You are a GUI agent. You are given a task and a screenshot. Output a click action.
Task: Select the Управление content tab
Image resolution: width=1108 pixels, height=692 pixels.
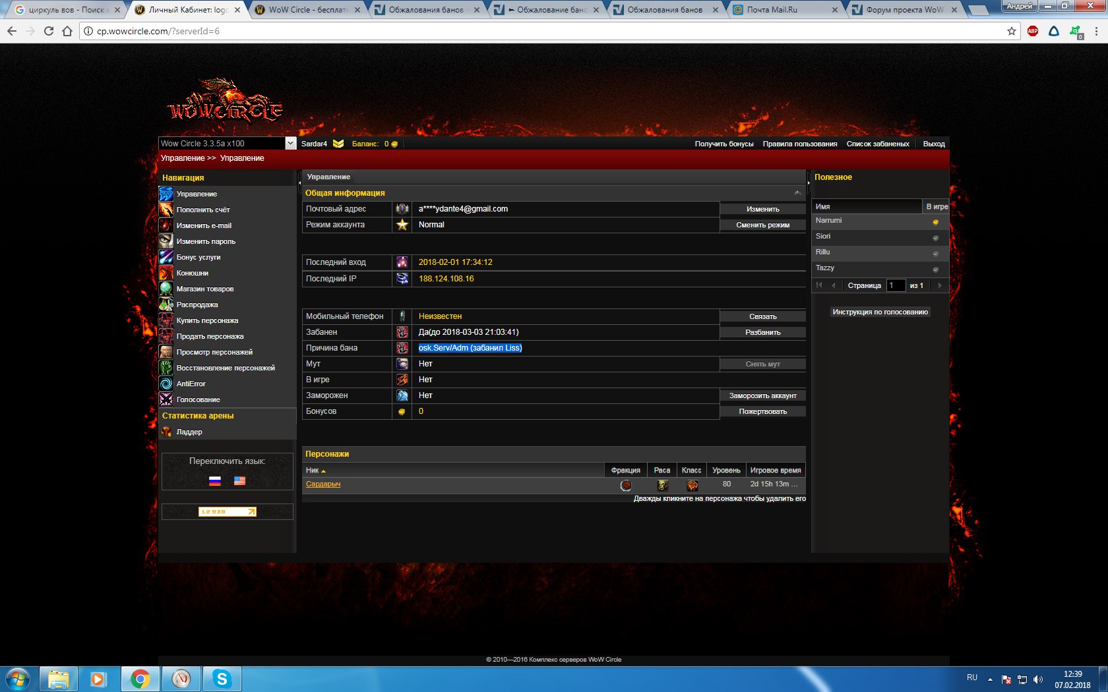coord(328,177)
